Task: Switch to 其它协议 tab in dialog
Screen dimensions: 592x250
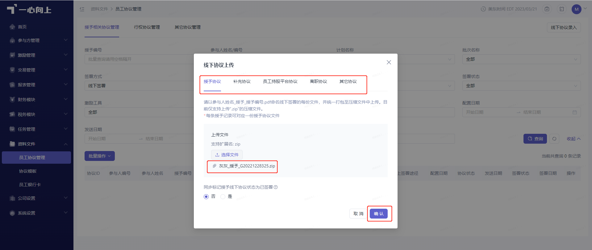Action: [348, 81]
